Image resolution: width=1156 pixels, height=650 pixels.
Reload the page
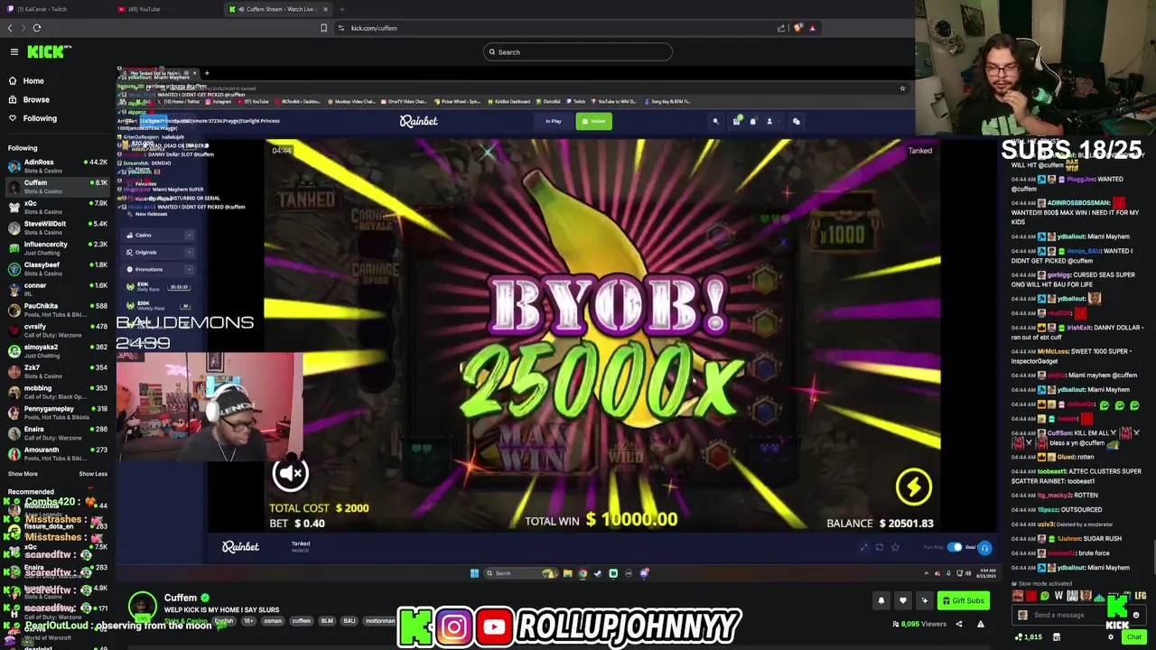click(x=37, y=28)
